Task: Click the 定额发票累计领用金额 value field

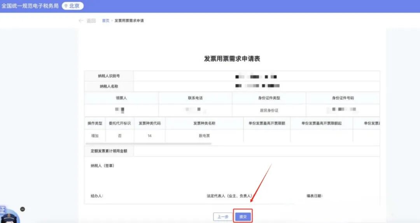Action: pyautogui.click(x=256, y=151)
